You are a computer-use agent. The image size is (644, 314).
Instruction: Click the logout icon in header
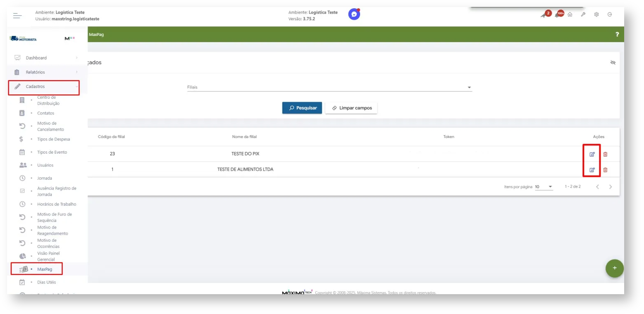pos(610,14)
